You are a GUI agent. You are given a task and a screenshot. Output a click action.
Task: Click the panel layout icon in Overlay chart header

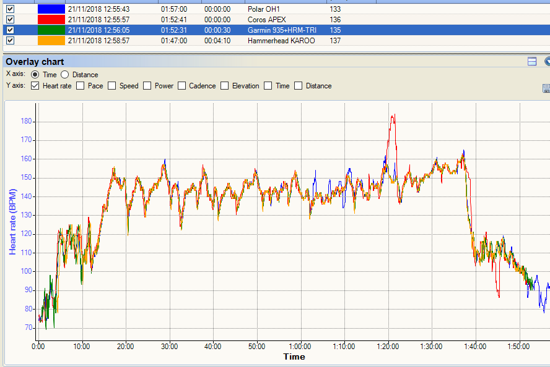[531, 62]
